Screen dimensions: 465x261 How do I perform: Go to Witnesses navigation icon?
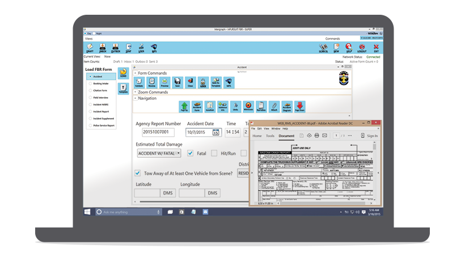coord(248,107)
